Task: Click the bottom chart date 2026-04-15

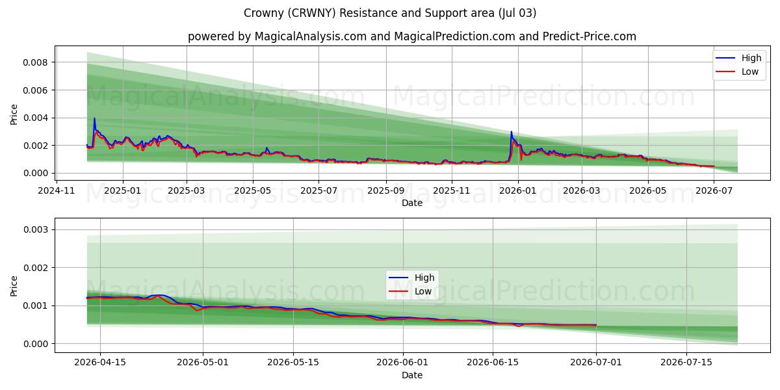Action: (99, 363)
